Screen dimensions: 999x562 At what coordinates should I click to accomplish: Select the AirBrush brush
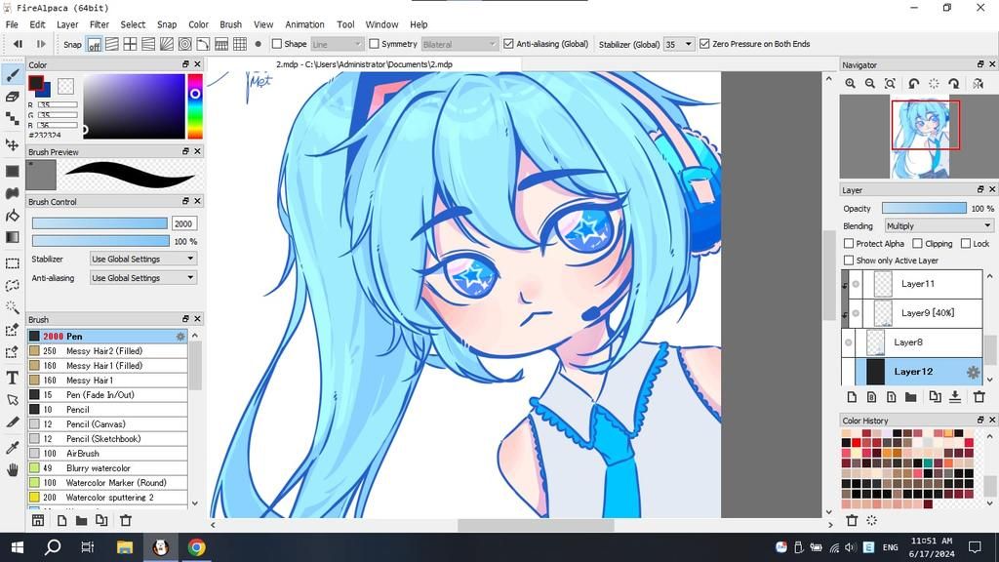pos(107,454)
